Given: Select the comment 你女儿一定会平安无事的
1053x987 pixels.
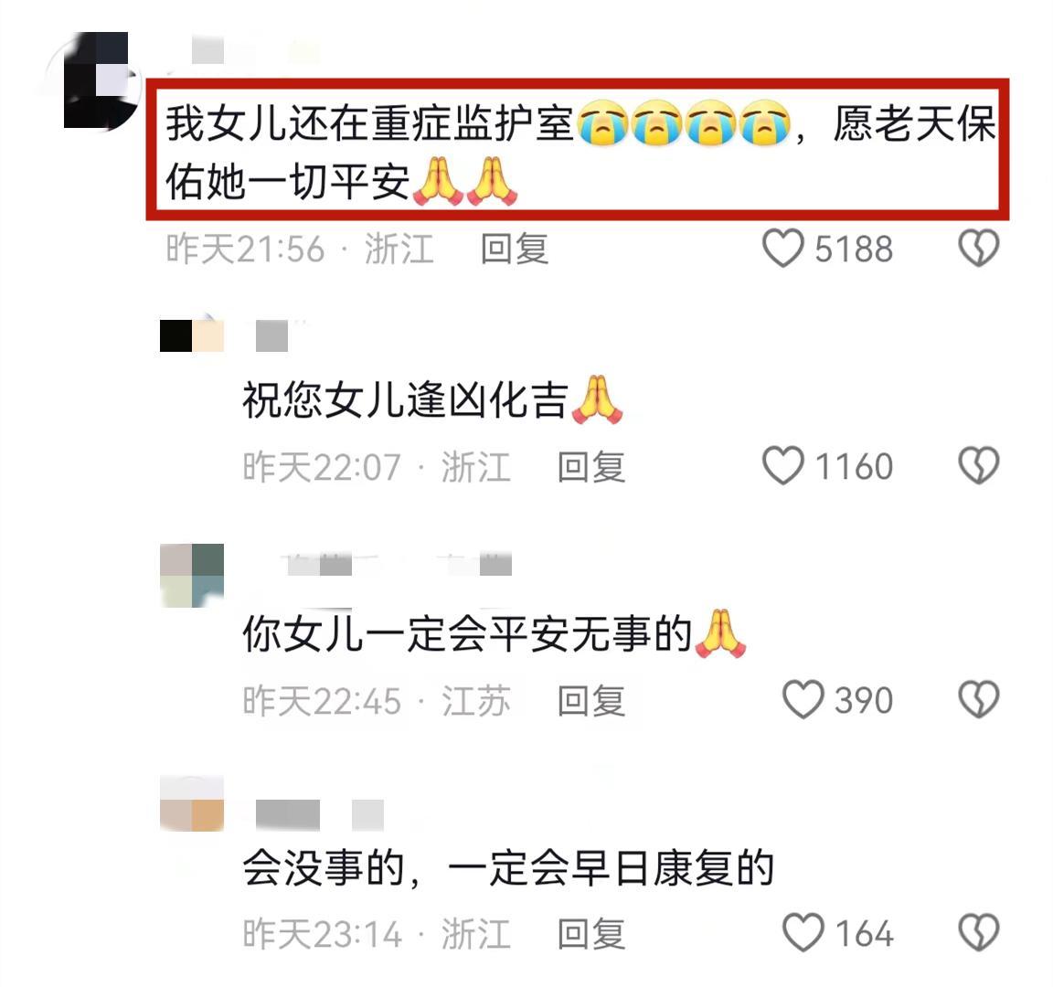Looking at the screenshot, I should point(495,634).
